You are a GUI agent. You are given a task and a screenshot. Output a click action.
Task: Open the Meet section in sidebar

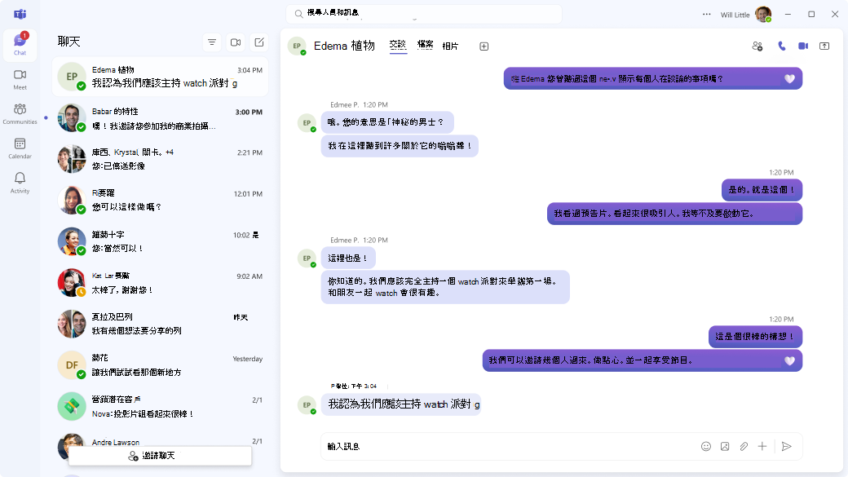(x=20, y=78)
